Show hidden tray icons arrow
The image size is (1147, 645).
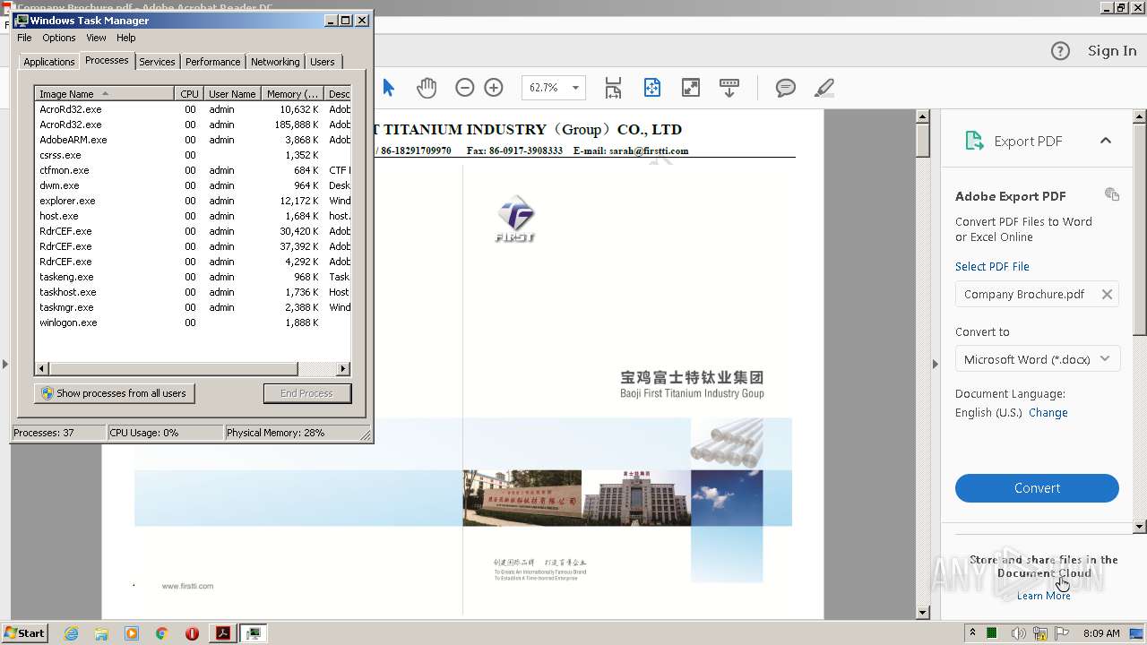click(x=972, y=633)
